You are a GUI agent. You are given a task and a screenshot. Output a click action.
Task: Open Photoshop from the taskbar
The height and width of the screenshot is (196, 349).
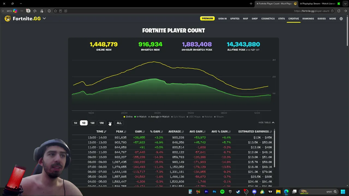coord(214,192)
